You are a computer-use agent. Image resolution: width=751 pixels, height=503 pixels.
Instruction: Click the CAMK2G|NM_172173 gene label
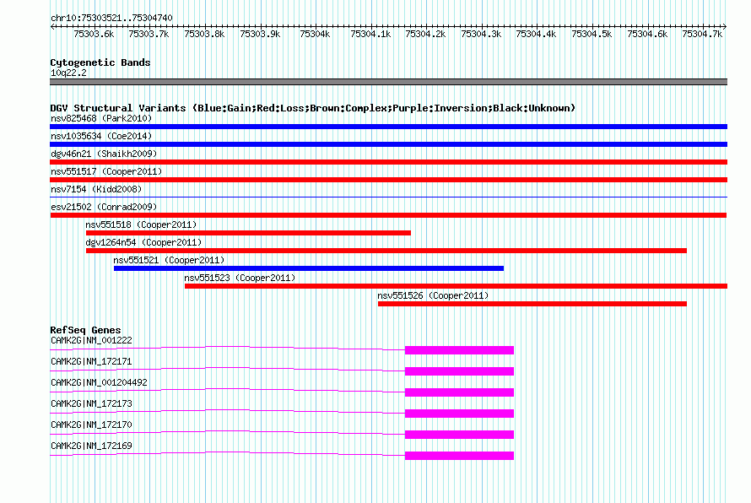pos(91,404)
